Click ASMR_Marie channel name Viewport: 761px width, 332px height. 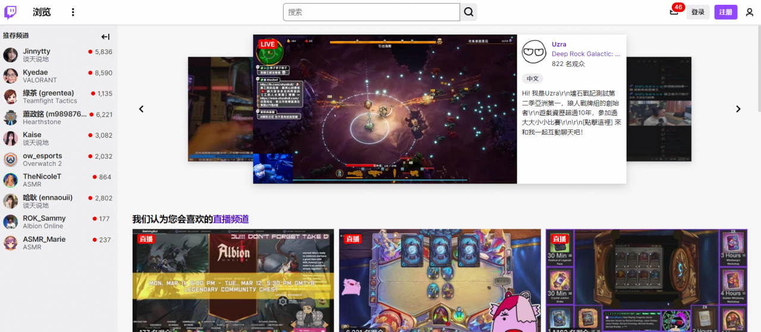(45, 239)
